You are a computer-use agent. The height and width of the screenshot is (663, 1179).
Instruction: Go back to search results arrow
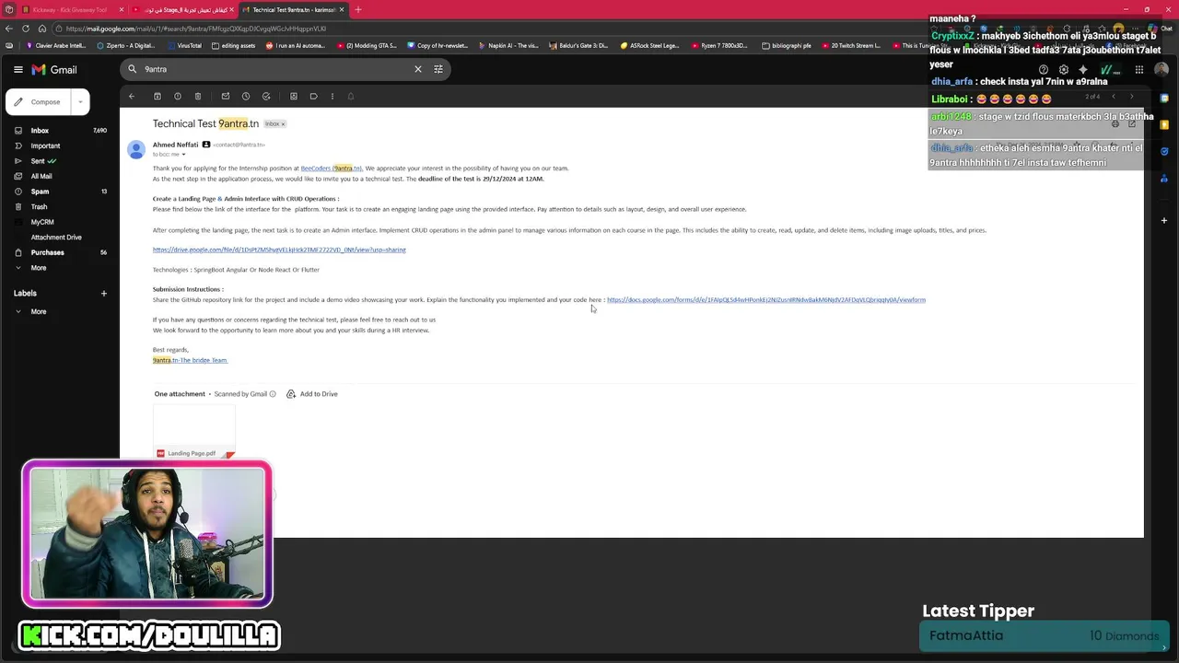click(x=132, y=96)
